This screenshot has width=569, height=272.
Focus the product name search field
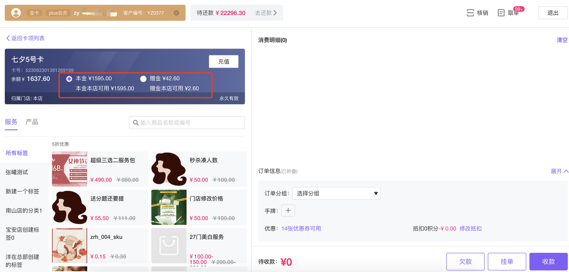click(187, 123)
